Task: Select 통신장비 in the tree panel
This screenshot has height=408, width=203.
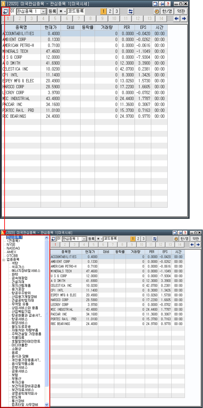Action: click(x=18, y=400)
